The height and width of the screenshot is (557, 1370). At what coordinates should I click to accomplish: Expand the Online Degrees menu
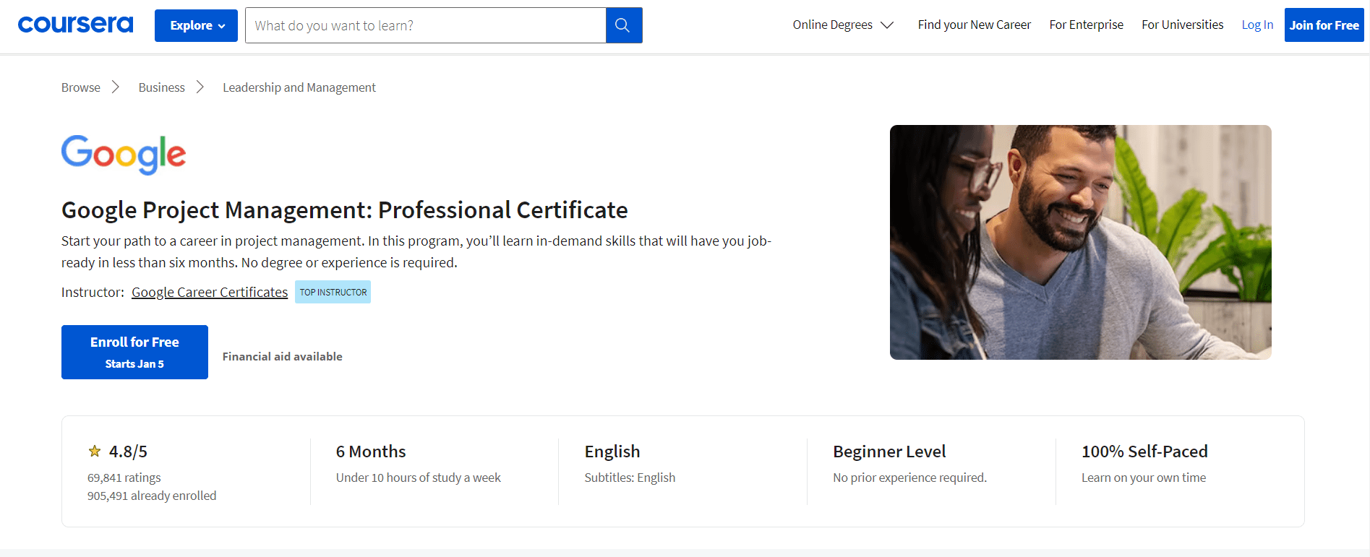tap(843, 25)
